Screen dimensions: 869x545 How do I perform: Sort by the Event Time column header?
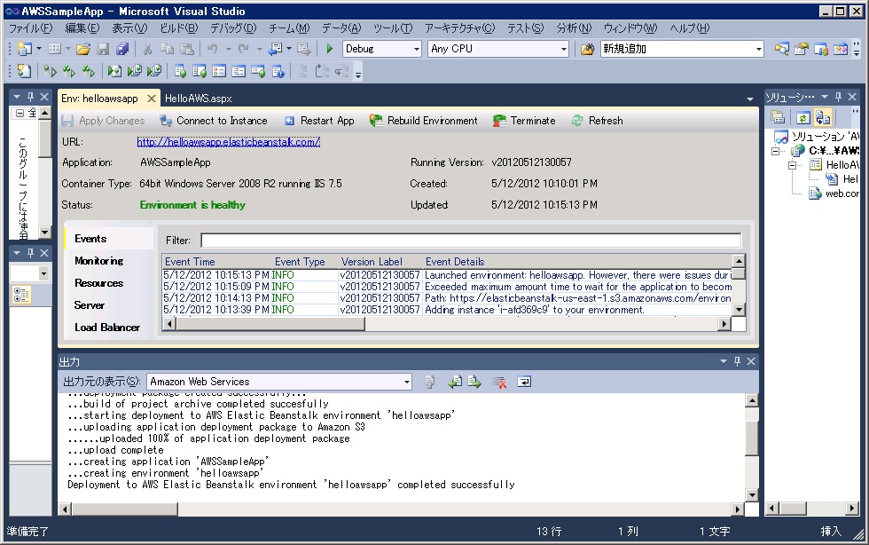[x=190, y=262]
